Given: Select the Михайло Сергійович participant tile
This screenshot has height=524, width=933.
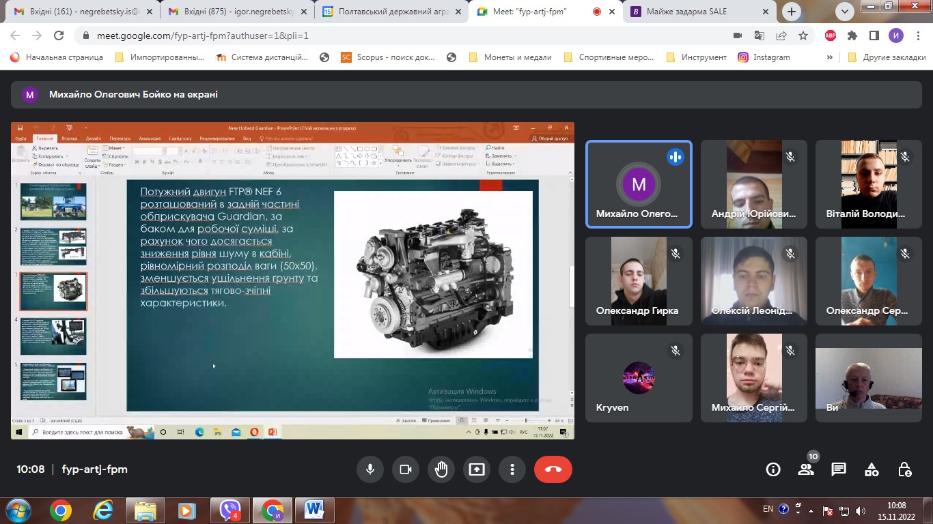Looking at the screenshot, I should [754, 378].
